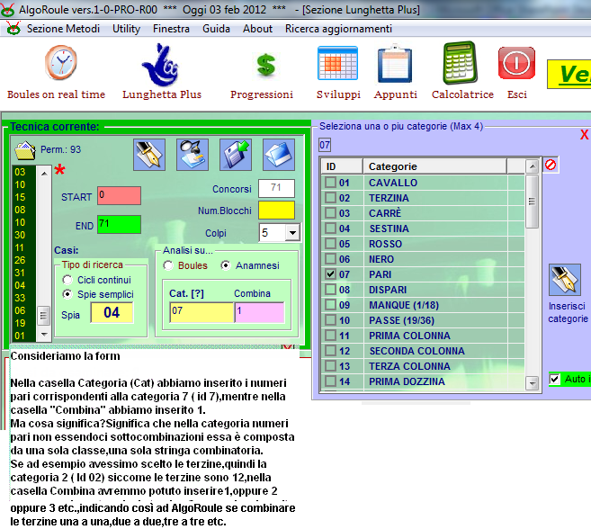Tick the NERO category checkbox

click(330, 259)
